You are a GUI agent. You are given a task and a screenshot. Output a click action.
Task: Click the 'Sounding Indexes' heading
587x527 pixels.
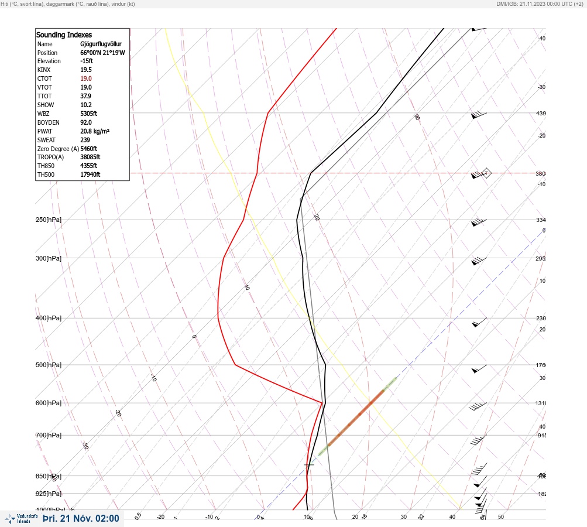click(x=64, y=35)
